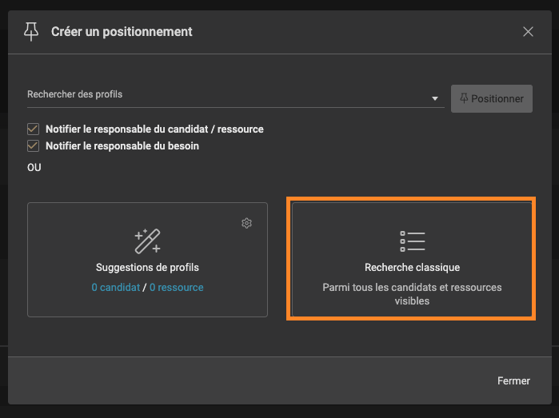Click the pin icon inside the Positionner button
Screen dimensions: 559x418
coord(464,98)
